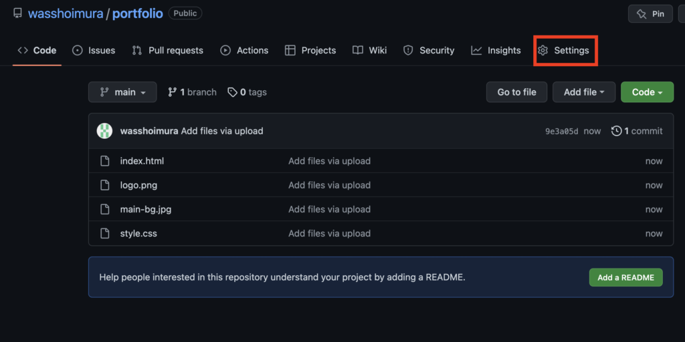
Task: Open the latest commit message link
Action: click(x=222, y=131)
